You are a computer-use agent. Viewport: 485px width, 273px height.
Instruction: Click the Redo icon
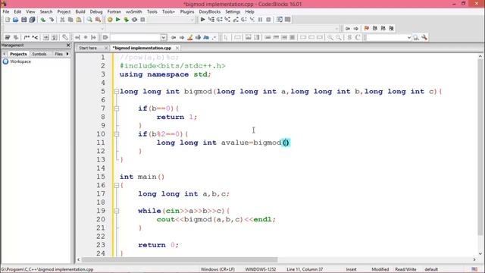(52, 20)
